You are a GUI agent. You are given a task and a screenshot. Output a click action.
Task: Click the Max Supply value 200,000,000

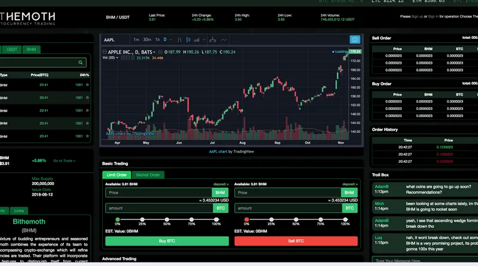point(42,184)
